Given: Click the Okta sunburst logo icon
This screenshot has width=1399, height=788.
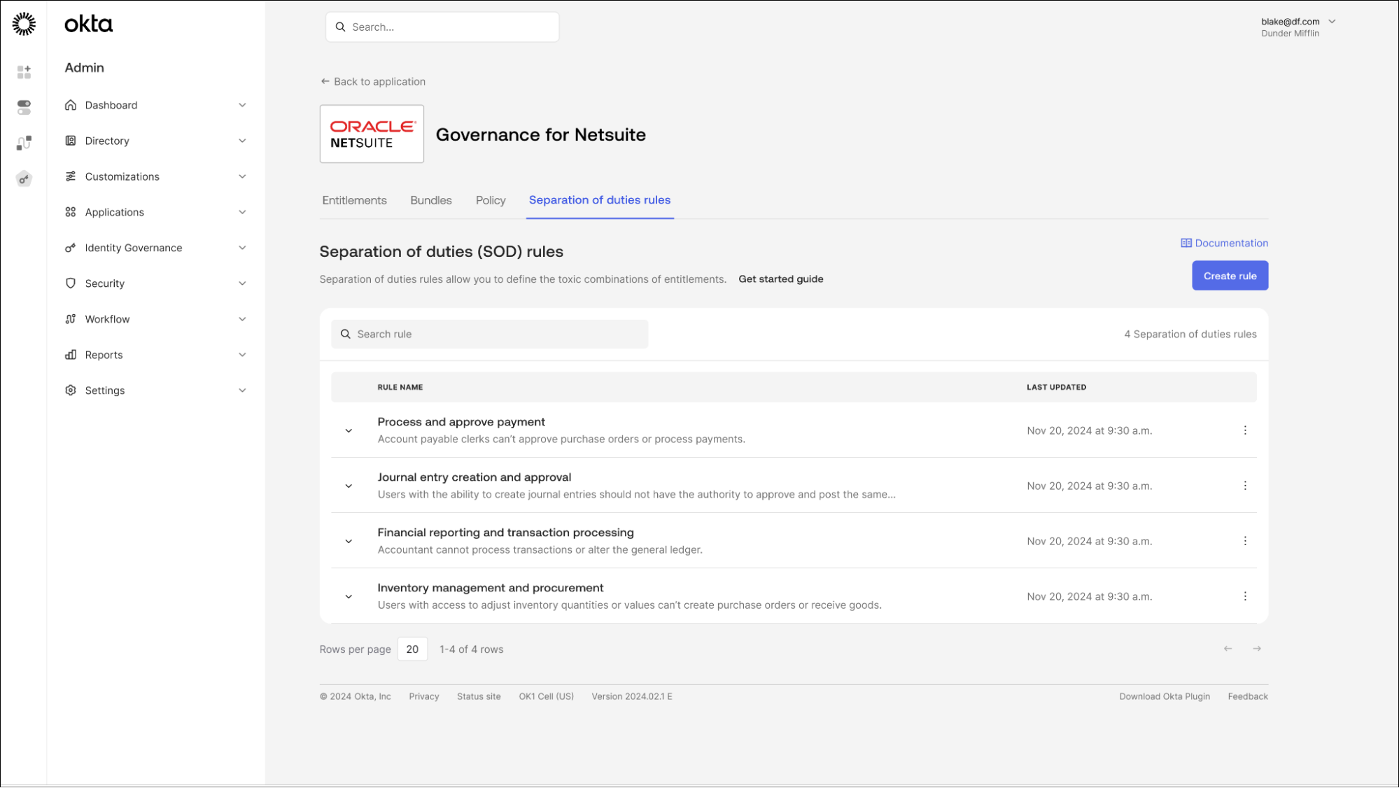Looking at the screenshot, I should pos(24,24).
